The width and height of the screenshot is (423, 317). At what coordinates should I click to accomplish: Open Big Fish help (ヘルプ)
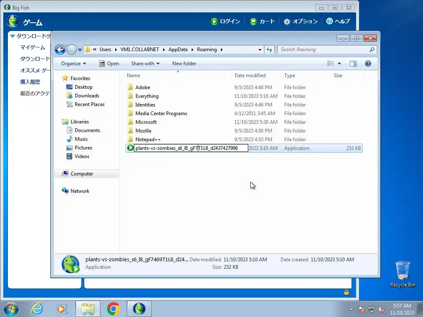pos(338,21)
